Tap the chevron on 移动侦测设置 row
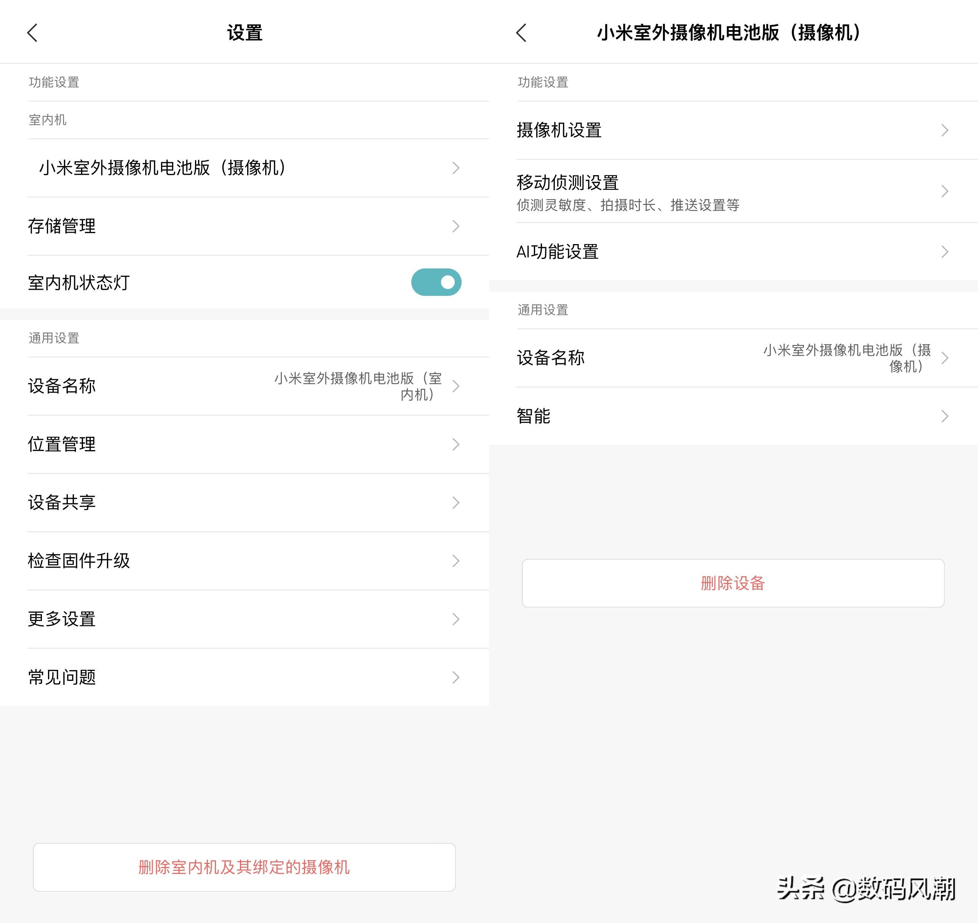The image size is (978, 923). (x=944, y=192)
